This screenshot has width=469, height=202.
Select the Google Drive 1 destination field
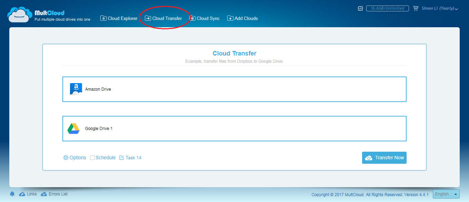click(x=234, y=129)
